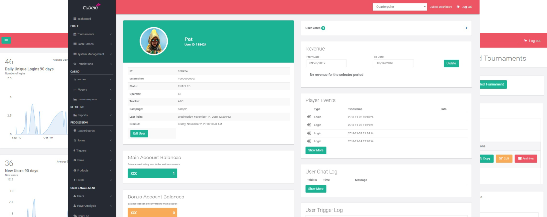Image resolution: width=547 pixels, height=217 pixels.
Task: Log out from the background Tournaments window
Action: pos(532,41)
